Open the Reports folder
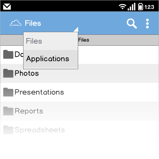159x159 pixels. pyautogui.click(x=79, y=111)
